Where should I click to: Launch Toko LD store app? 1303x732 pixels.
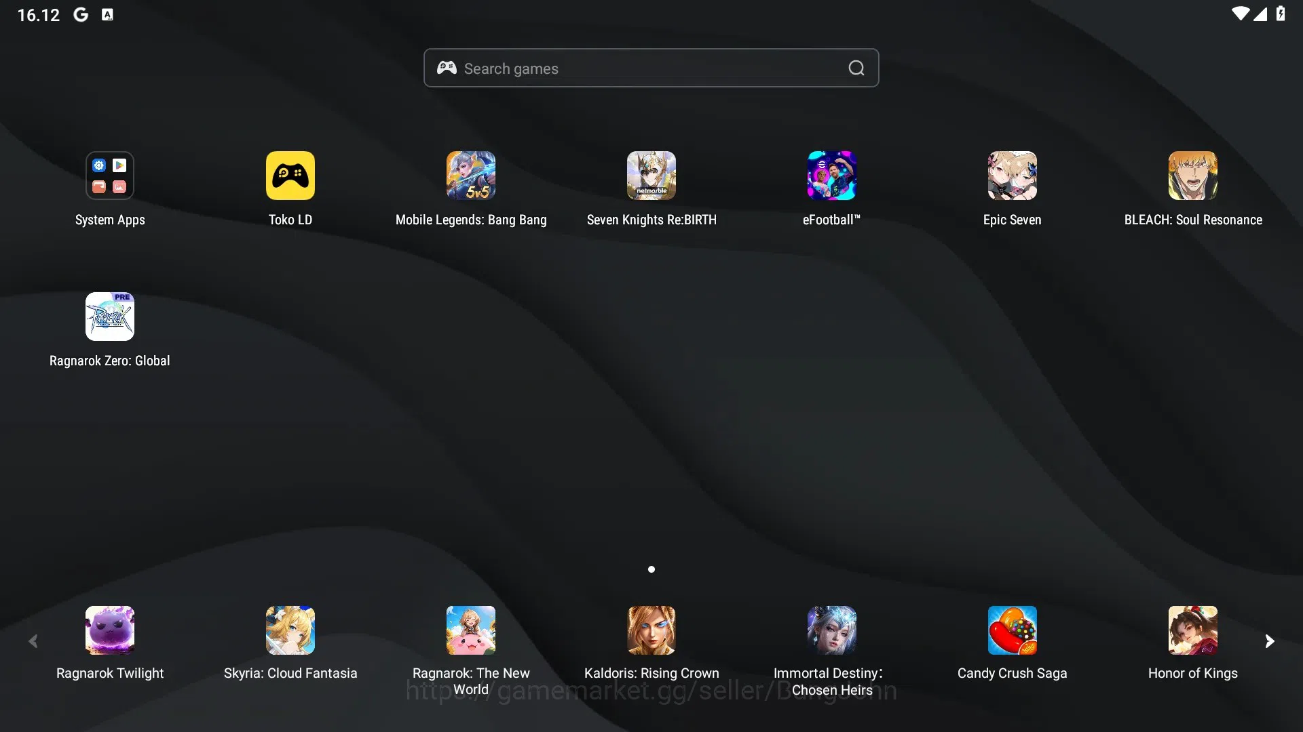point(290,176)
